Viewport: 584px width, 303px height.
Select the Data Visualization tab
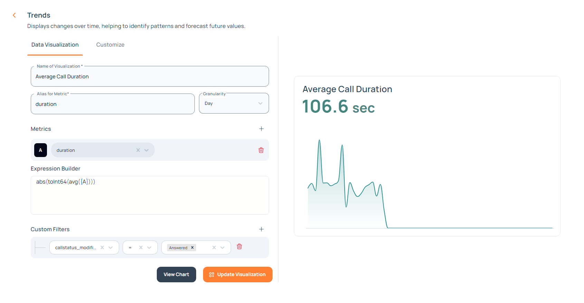(55, 45)
